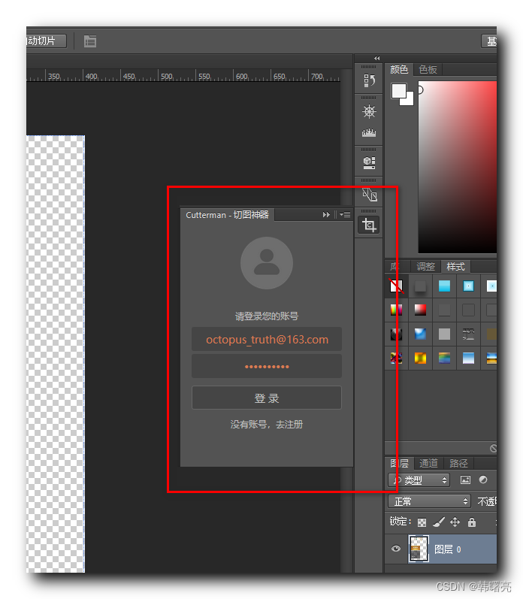Apply the flat gray style preset

tap(444, 334)
